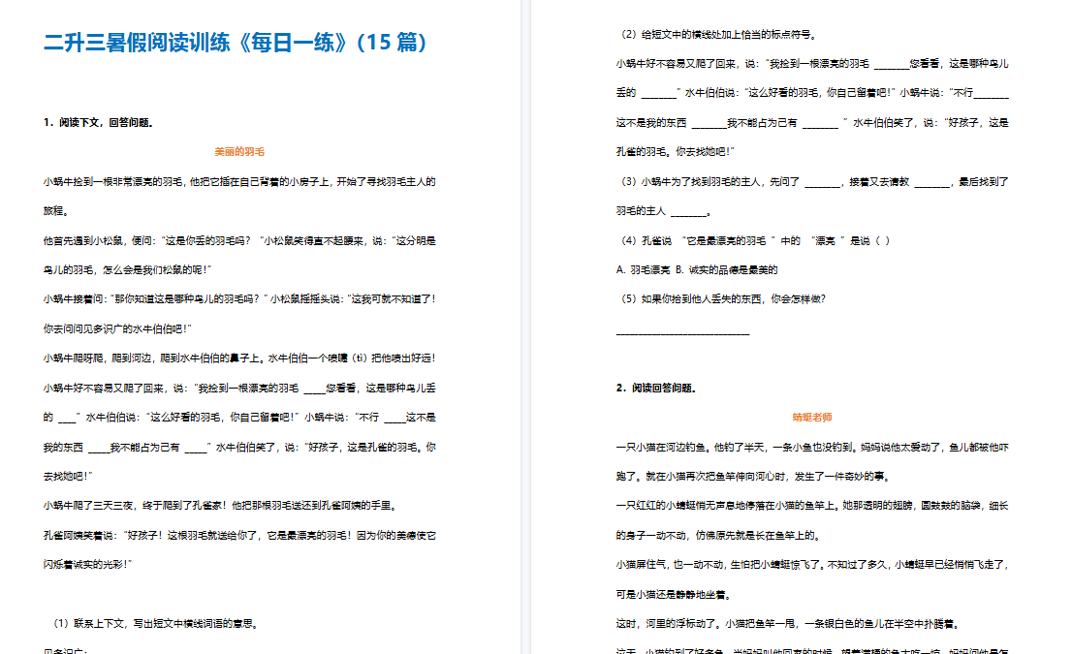
Task: Click question '(5) 如果你拾到他人丢失的东西，你会怎样做?'
Action: [723, 298]
